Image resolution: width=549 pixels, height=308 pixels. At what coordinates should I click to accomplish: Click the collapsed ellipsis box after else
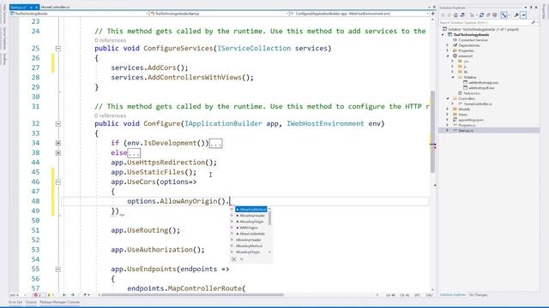pyautogui.click(x=134, y=153)
